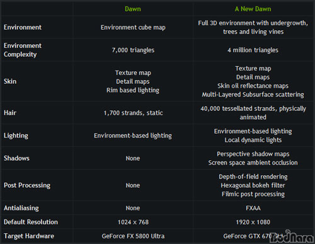Screen dimensions: 315x244
Task: Select the Environment row label
Action: click(23, 27)
